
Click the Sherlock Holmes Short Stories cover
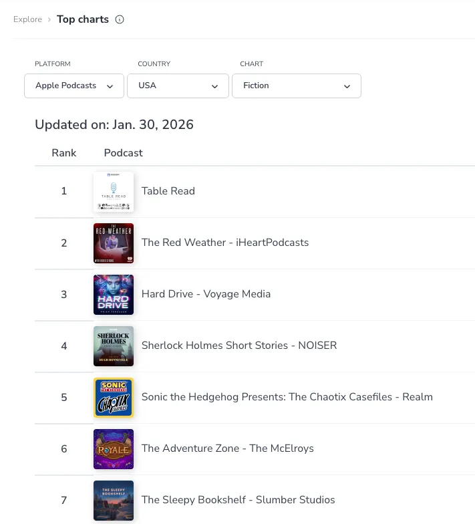114,346
